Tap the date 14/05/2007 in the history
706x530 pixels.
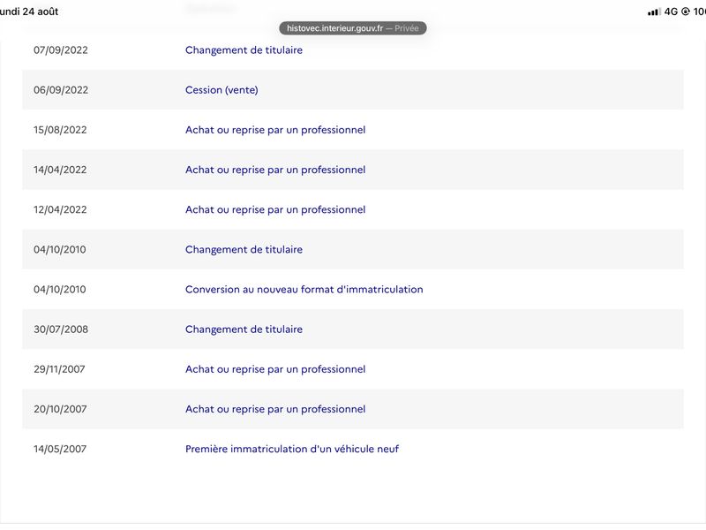pos(60,449)
